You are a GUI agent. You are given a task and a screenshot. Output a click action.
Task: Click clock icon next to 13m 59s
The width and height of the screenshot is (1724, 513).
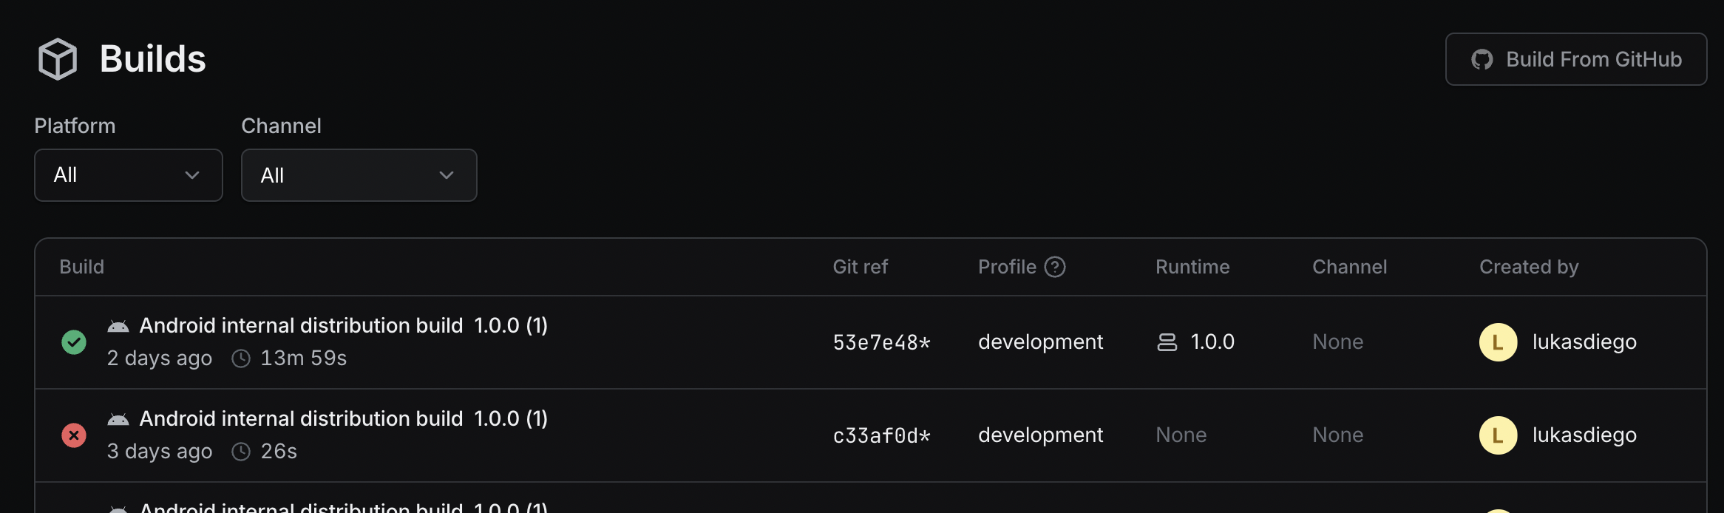click(x=241, y=359)
